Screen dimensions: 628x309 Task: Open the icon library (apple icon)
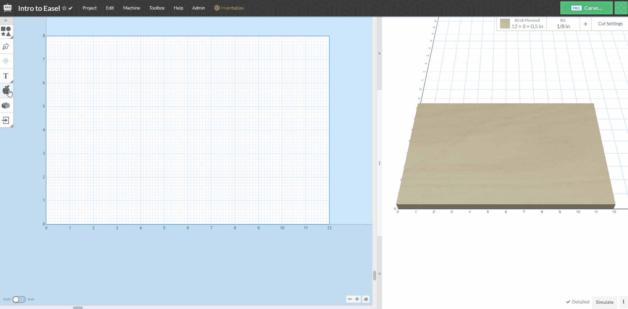[6, 90]
